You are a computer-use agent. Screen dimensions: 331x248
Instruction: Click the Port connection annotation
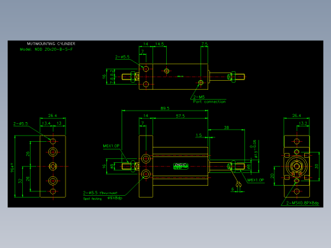(x=209, y=102)
